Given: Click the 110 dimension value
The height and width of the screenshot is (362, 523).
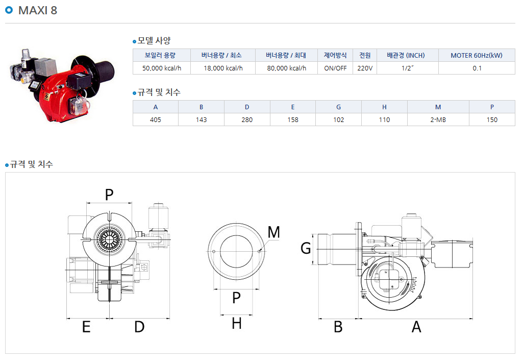Looking at the screenshot, I should click(384, 120).
